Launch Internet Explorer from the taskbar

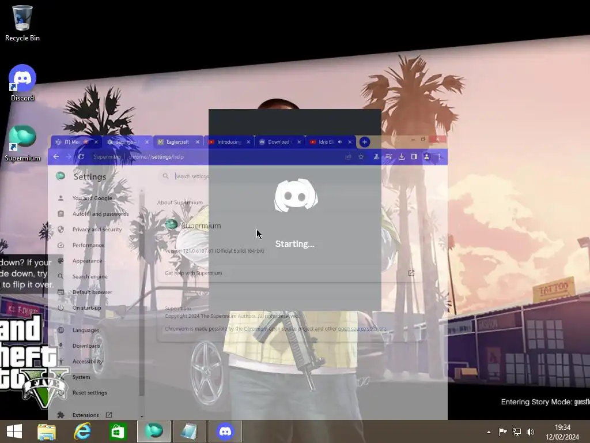[x=82, y=431]
